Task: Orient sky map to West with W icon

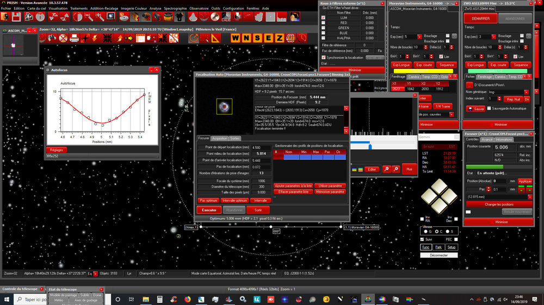Action: (235, 38)
